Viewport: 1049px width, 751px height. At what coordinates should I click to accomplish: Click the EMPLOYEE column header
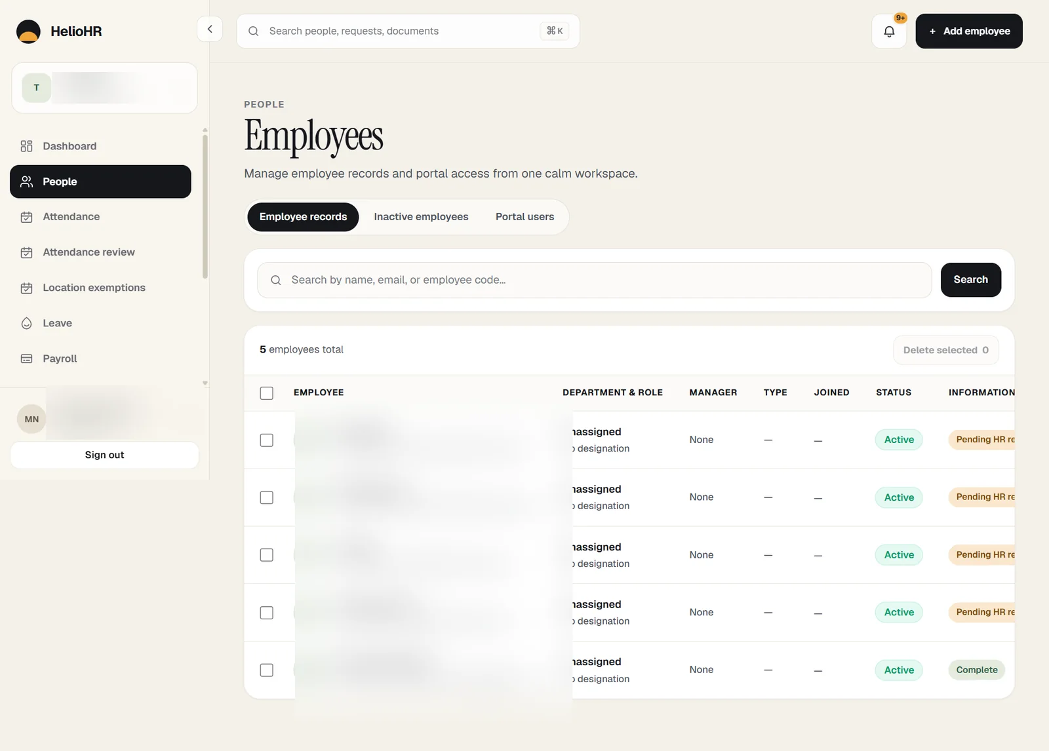(x=319, y=393)
